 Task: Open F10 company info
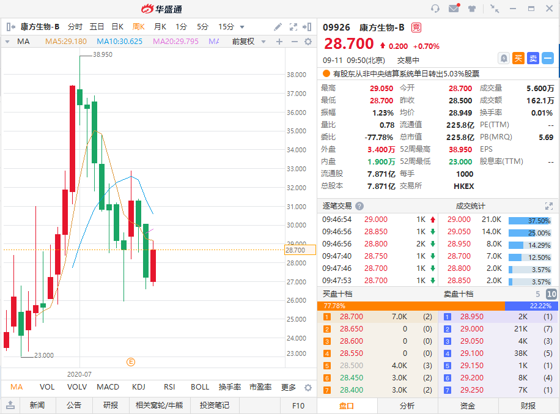298,406
